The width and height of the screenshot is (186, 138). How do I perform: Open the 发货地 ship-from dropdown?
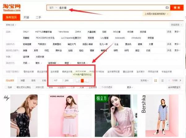click(144, 81)
